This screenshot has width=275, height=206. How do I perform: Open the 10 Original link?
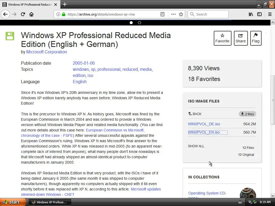pos(246,155)
